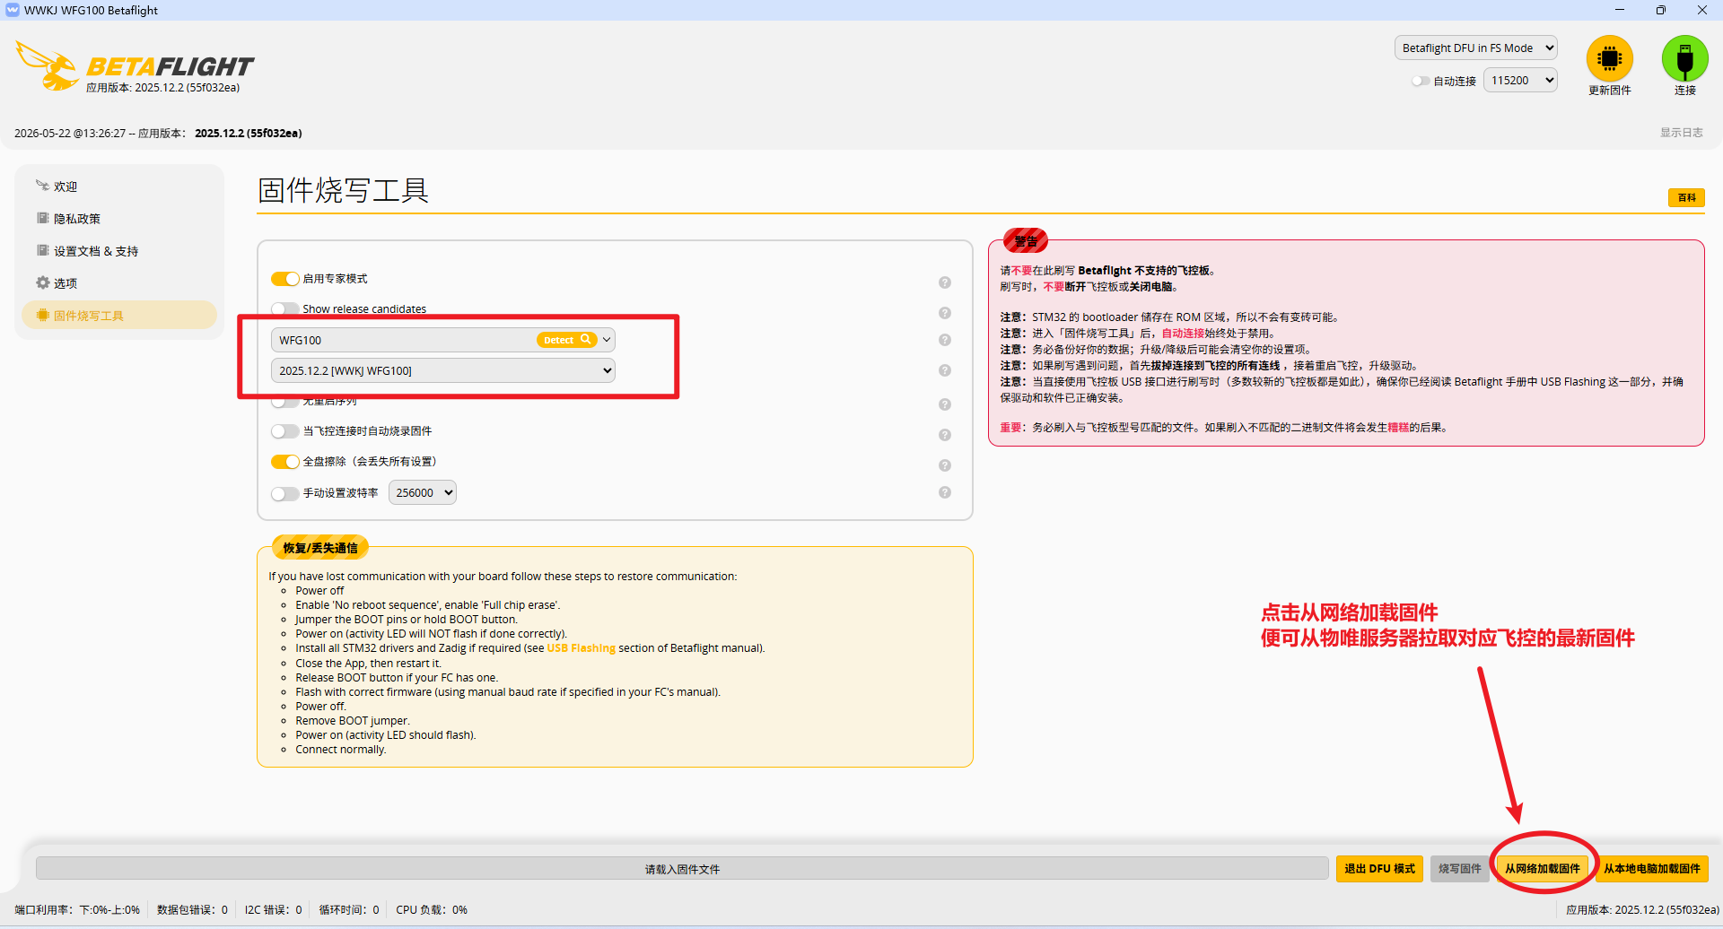Disable the 启用专家模式 switch
Screen dimensions: 1723x929
[x=285, y=279]
